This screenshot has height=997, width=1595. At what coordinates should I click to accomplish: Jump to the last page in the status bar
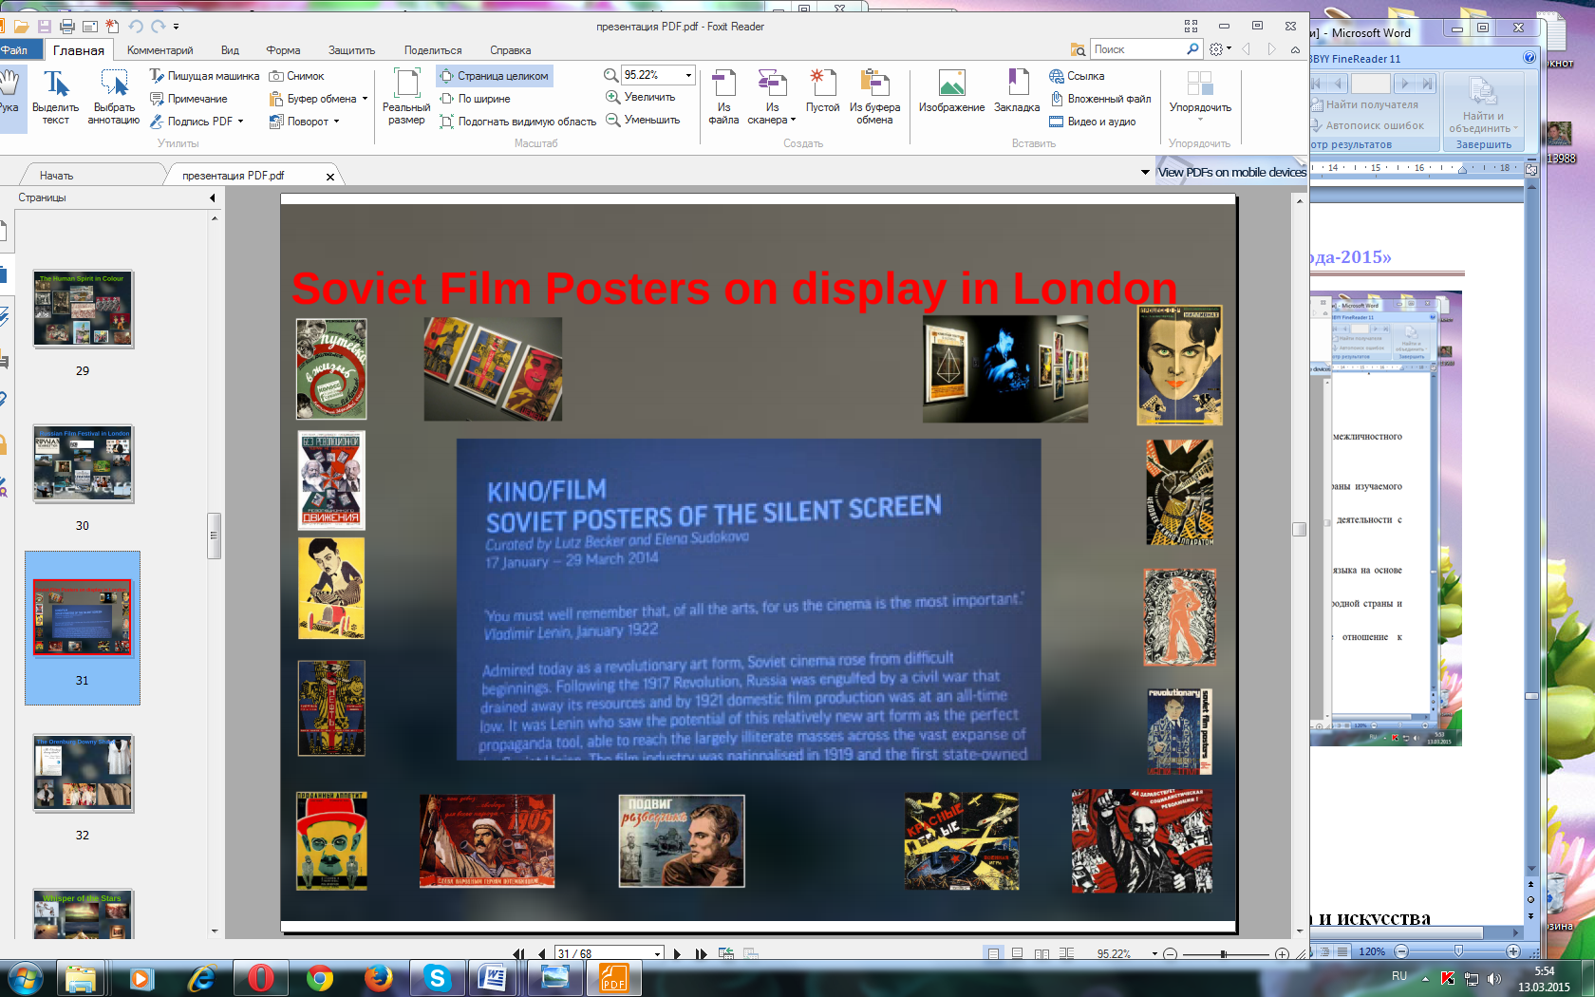click(702, 953)
